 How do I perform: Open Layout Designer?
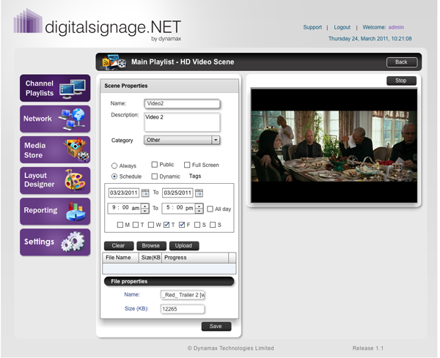(55, 180)
